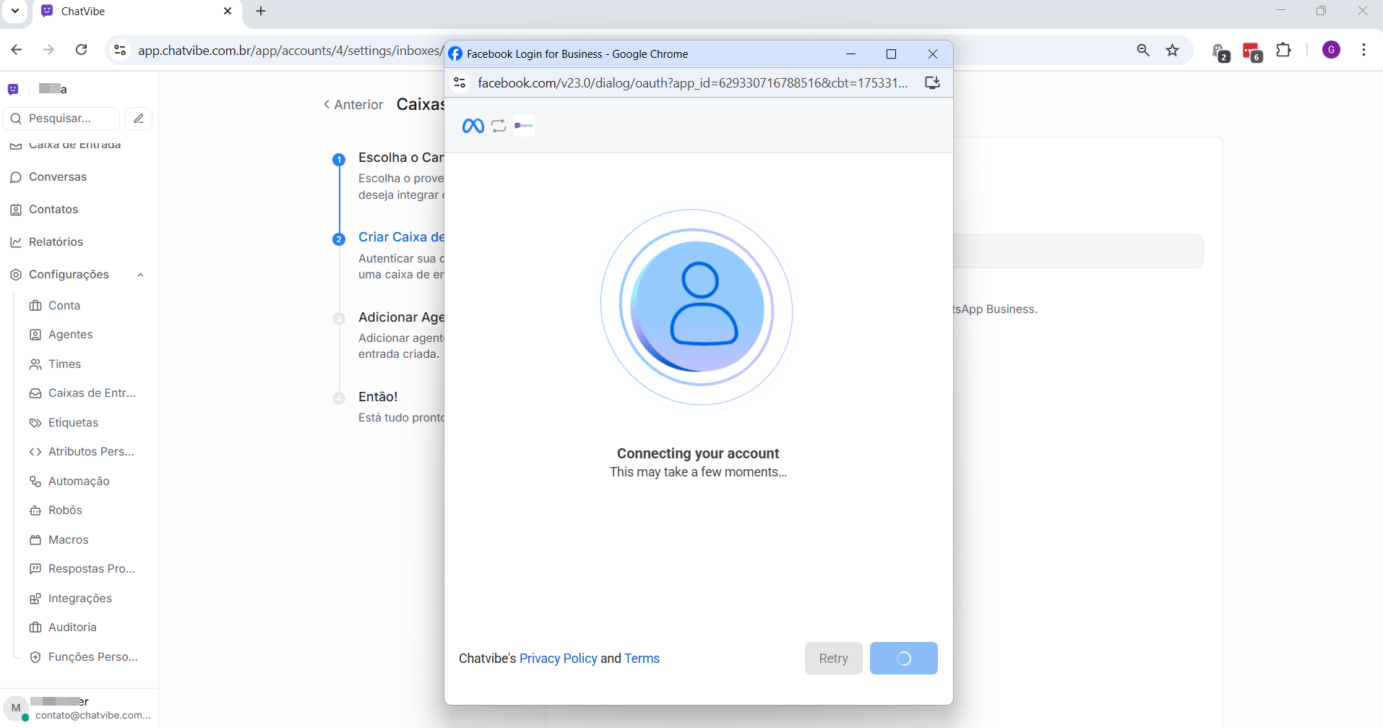Viewport: 1383px width, 728px height.
Task: Click the Pesquisar search field
Action: tap(61, 119)
